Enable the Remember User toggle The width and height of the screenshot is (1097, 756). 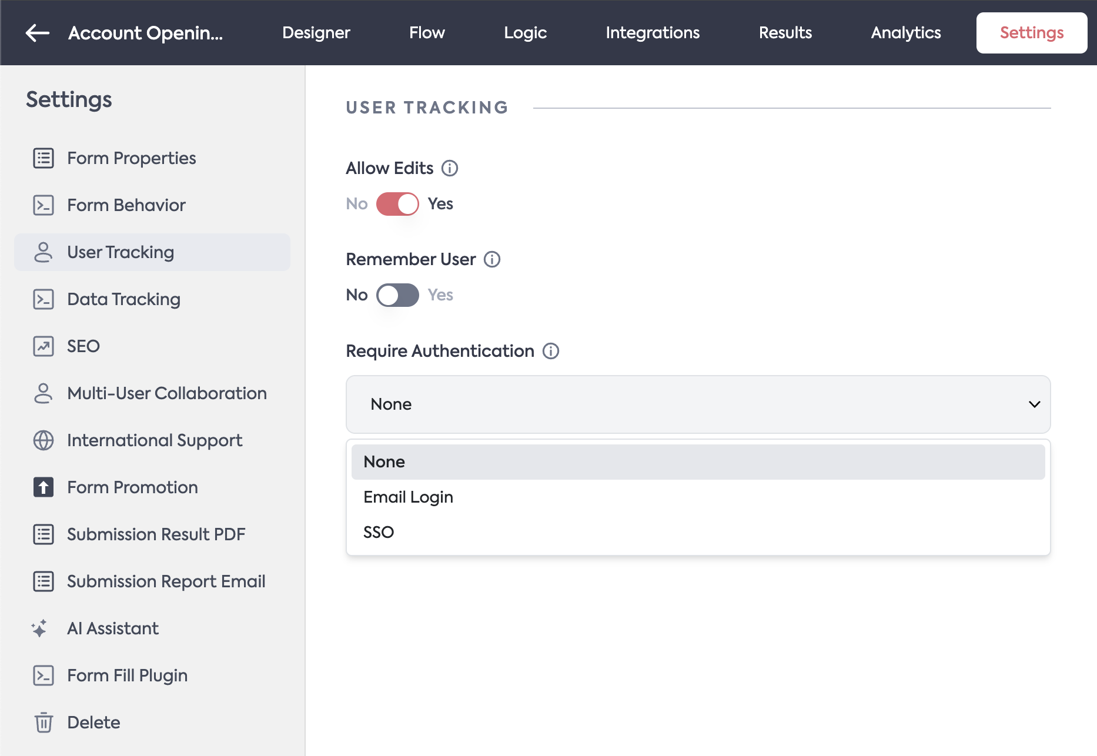pyautogui.click(x=397, y=295)
